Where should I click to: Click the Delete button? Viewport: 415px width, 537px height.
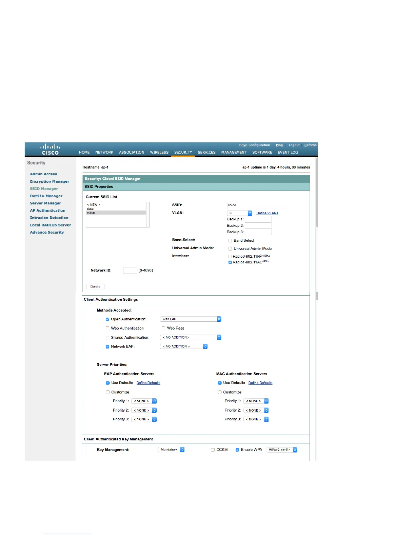(x=95, y=287)
